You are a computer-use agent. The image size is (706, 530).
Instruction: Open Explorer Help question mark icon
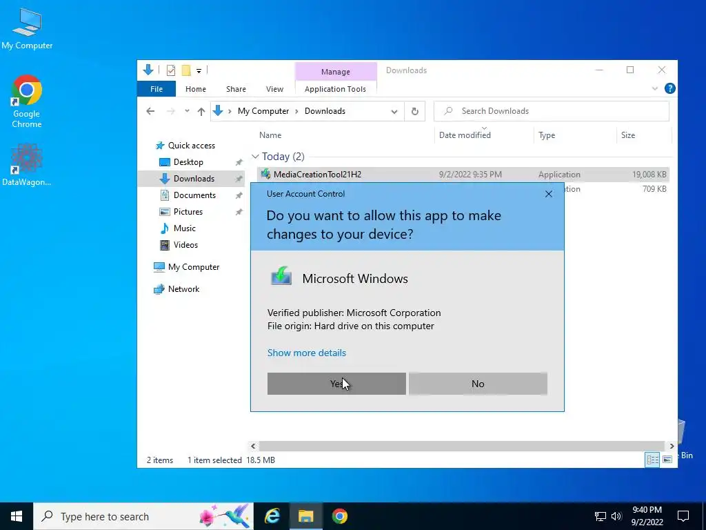tap(669, 89)
